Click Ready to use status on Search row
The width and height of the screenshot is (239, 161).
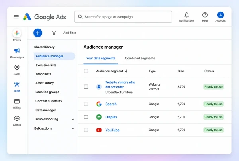tap(214, 104)
